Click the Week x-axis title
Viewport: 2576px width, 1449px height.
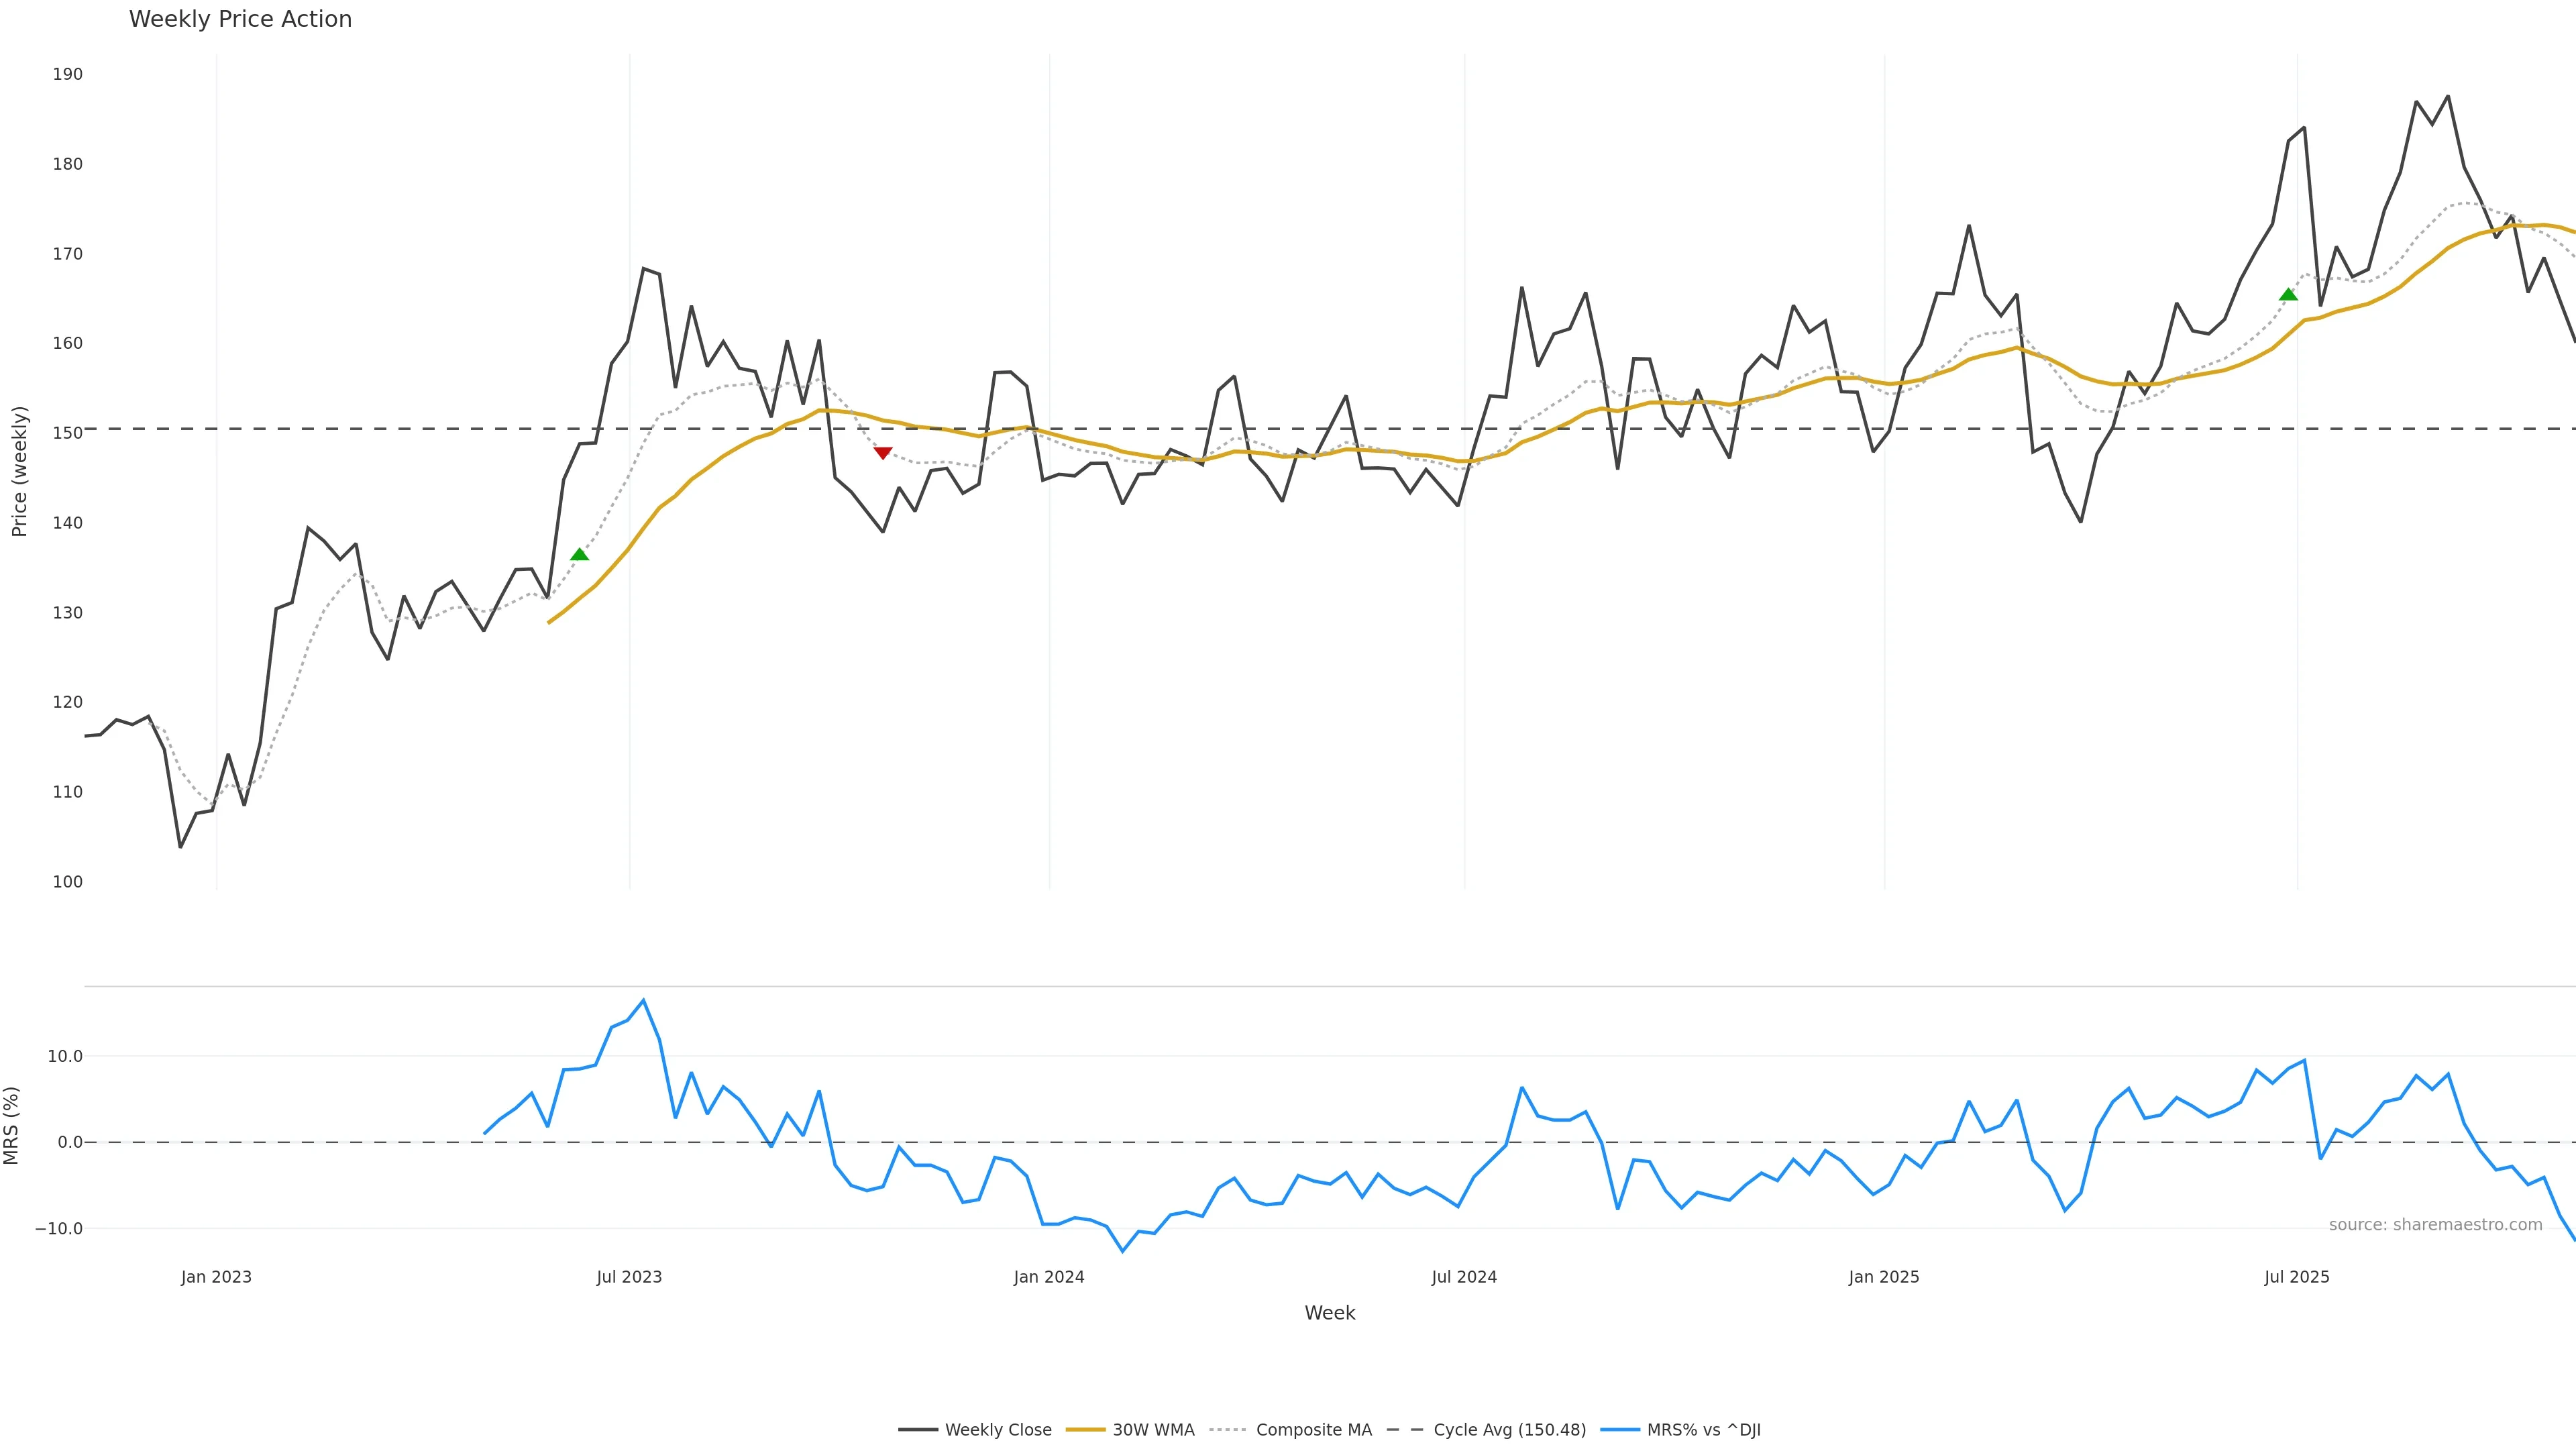point(1329,1313)
